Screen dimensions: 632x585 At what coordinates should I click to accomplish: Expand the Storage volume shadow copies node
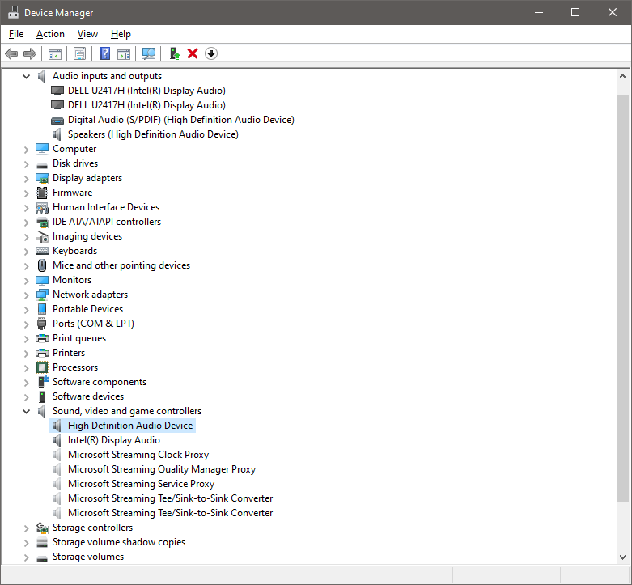[26, 543]
